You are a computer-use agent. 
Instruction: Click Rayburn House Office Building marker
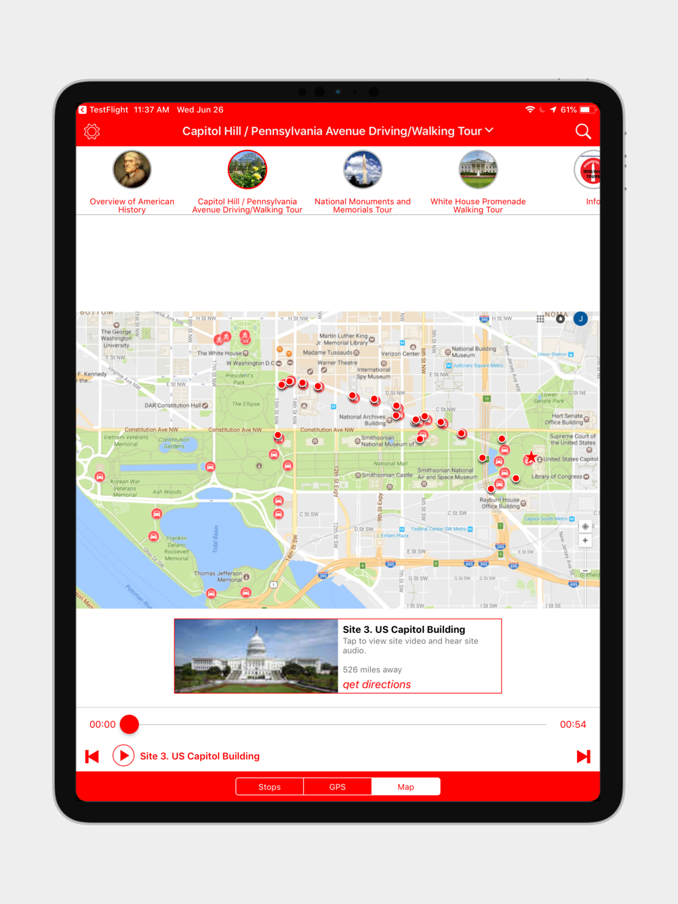tap(523, 503)
